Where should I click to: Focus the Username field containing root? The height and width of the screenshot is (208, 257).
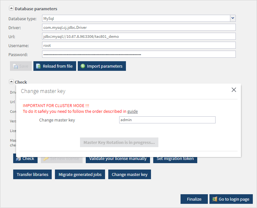[x=139, y=46]
